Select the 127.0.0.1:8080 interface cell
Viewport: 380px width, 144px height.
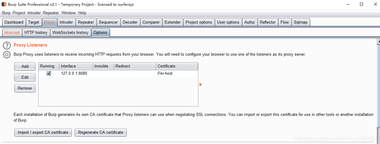click(x=76, y=73)
